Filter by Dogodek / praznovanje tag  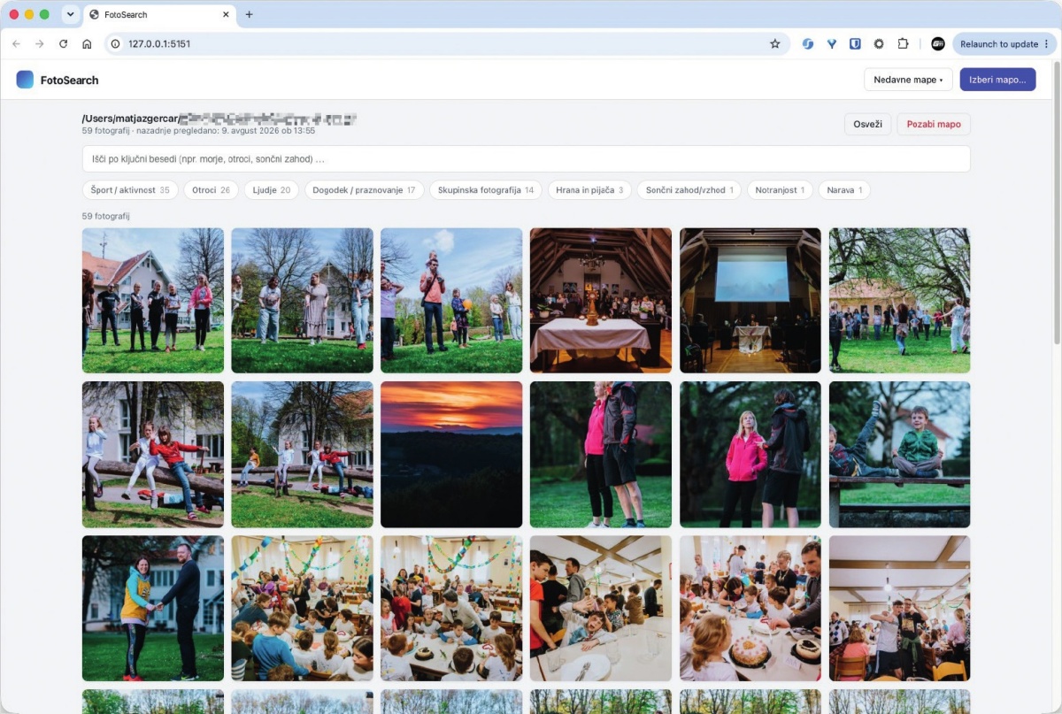[365, 190]
